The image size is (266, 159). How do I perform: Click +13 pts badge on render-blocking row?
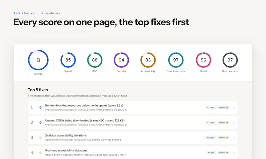(211, 108)
